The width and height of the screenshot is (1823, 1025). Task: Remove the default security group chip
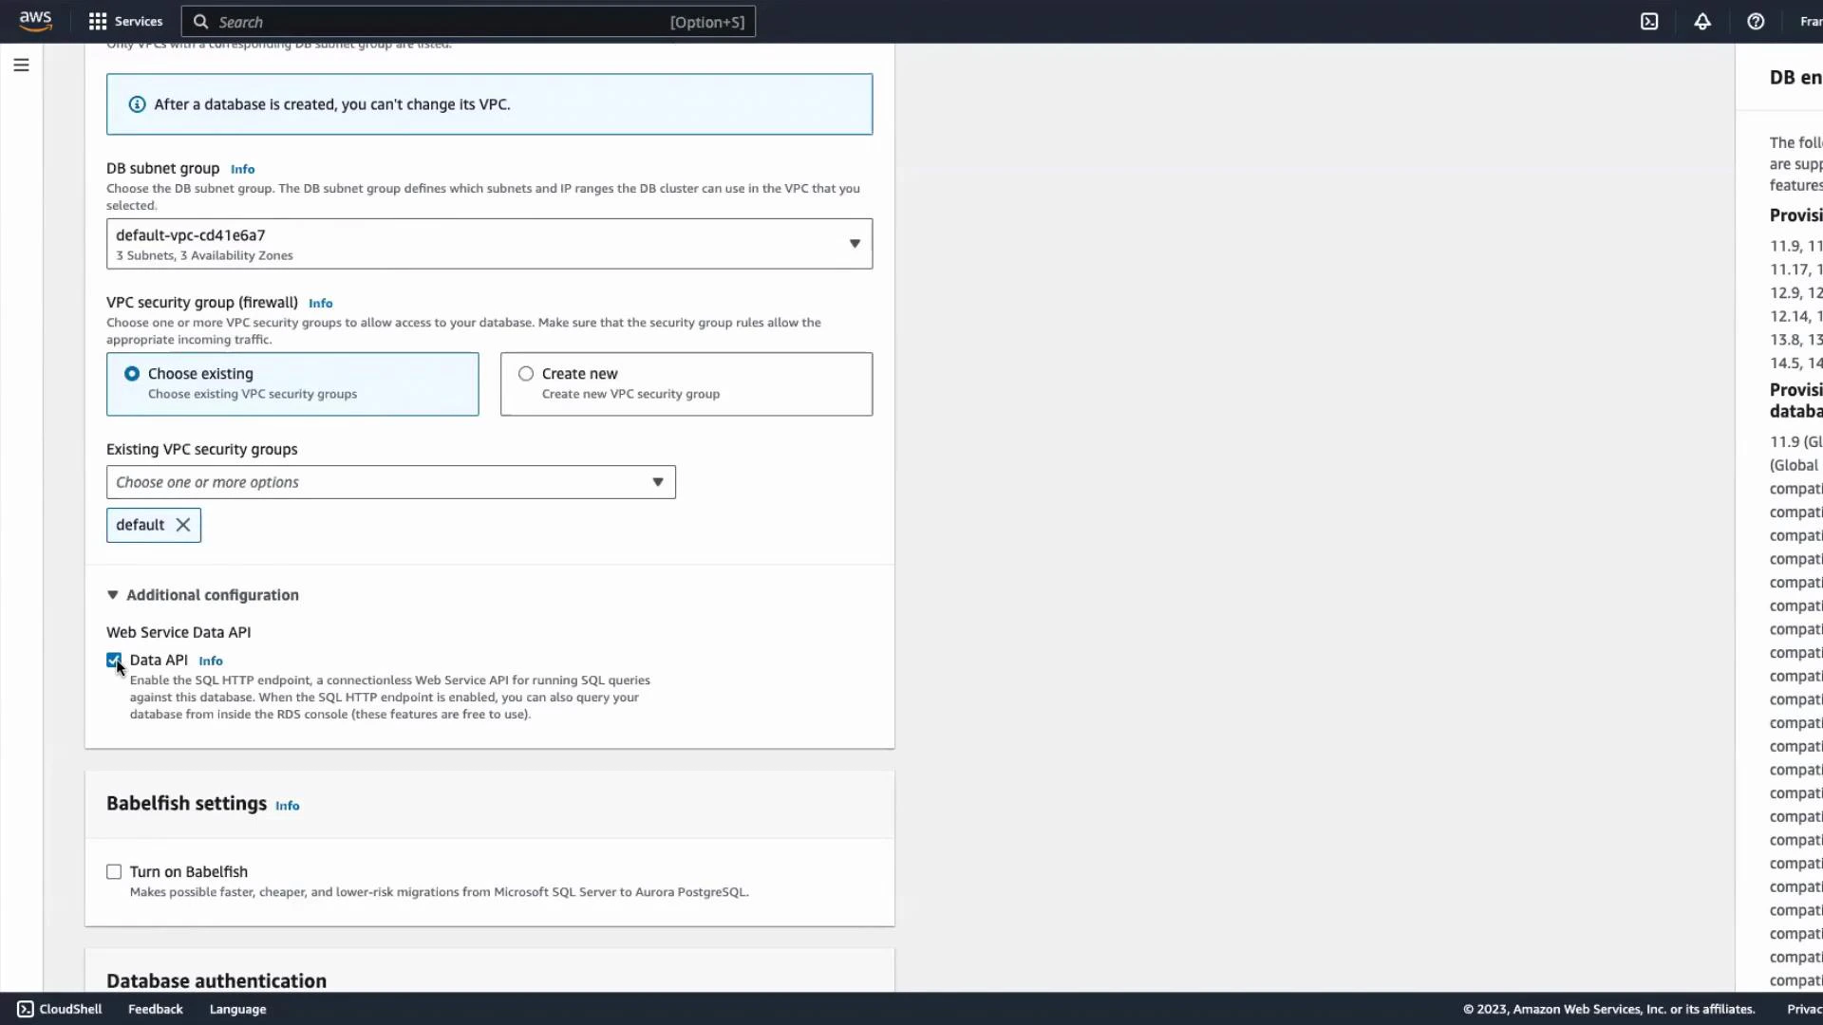pyautogui.click(x=180, y=525)
